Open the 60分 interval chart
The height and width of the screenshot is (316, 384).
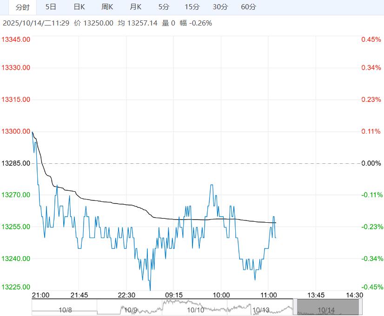click(x=249, y=7)
